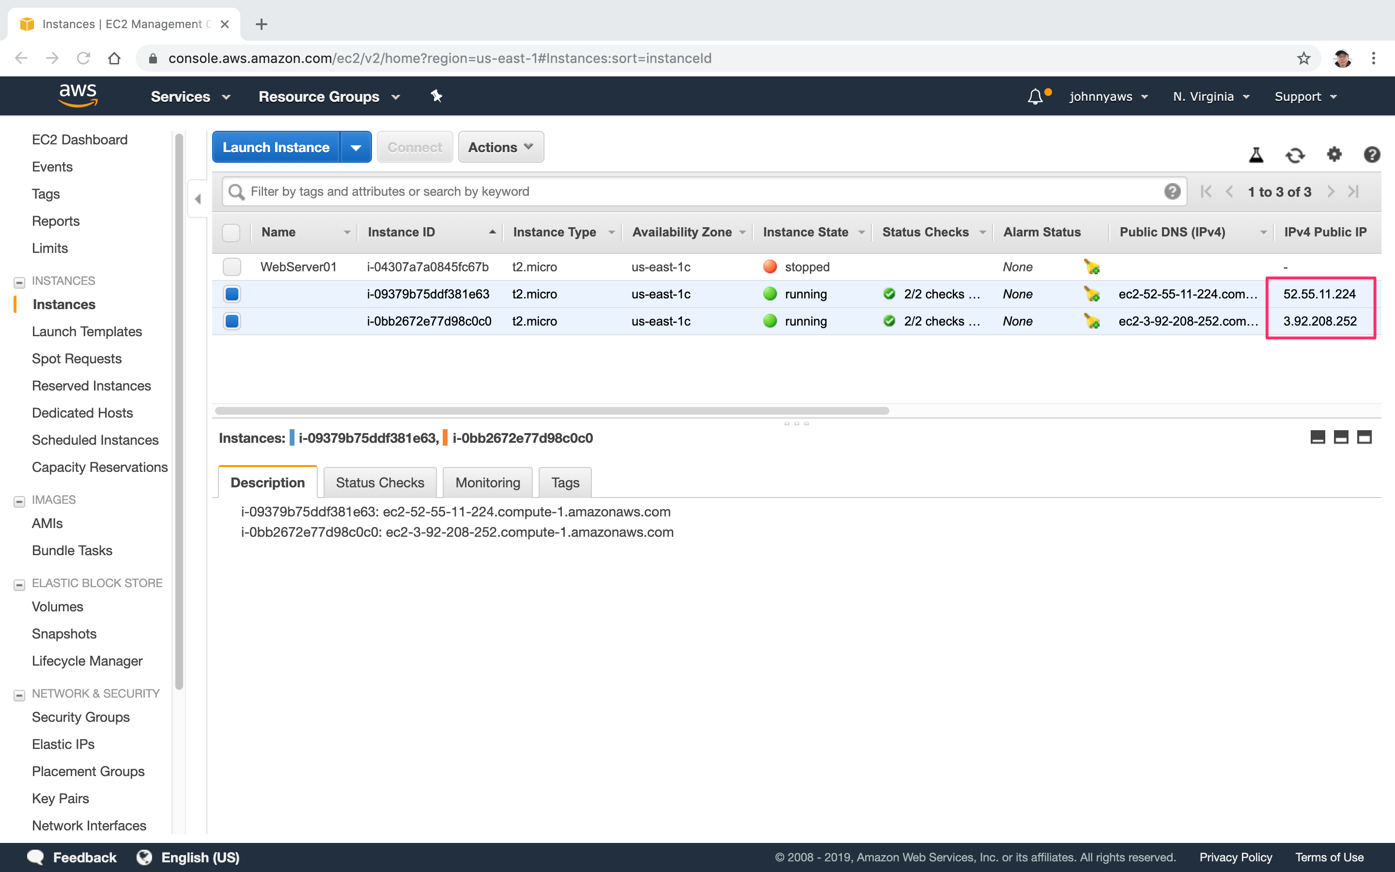Collapse the INSTANCES sidebar section
Viewport: 1395px width, 872px height.
pos(19,282)
